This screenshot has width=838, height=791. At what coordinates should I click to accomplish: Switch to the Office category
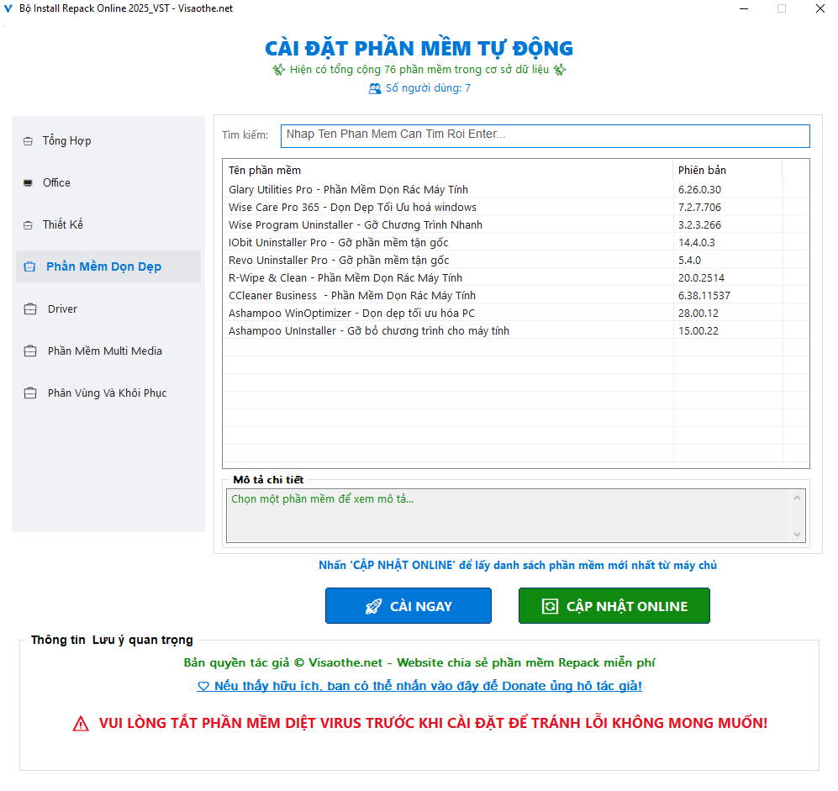(x=108, y=182)
